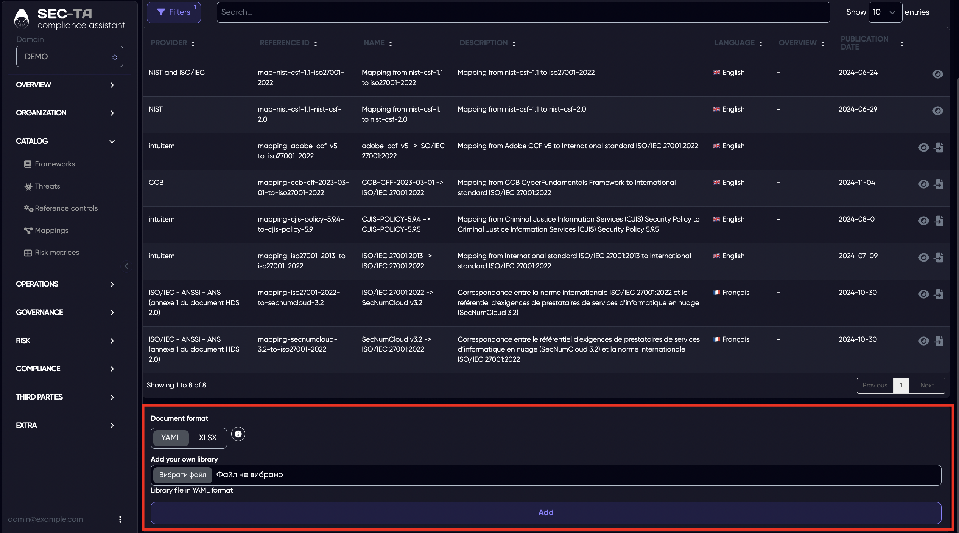View ISO/IEC 27001:2013 mapping eye icon
This screenshot has width=959, height=533.
pyautogui.click(x=923, y=257)
